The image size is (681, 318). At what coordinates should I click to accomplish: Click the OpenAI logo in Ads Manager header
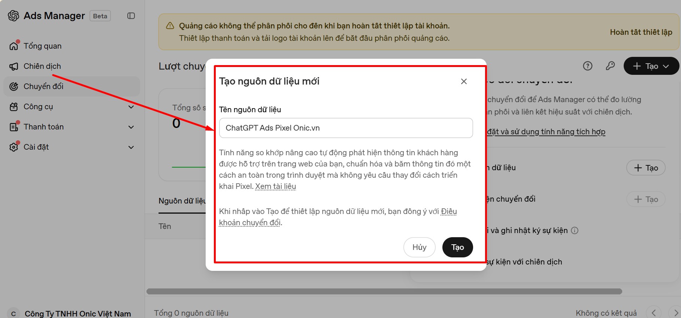[x=13, y=16]
